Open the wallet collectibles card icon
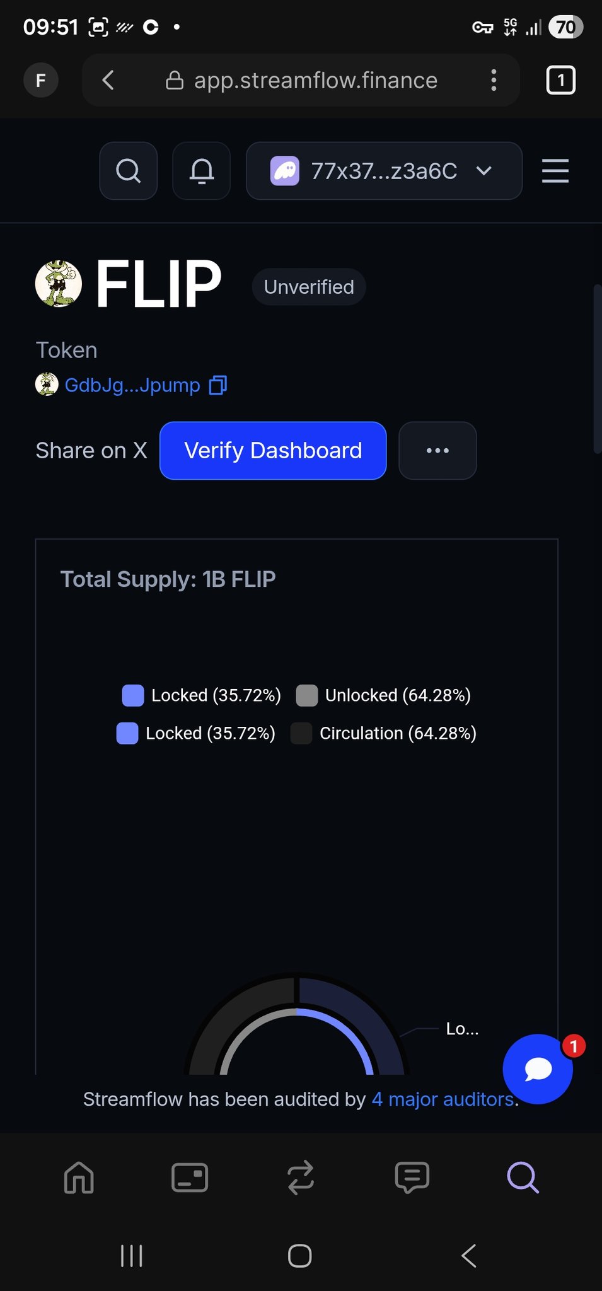Viewport: 602px width, 1291px height. tap(190, 1178)
